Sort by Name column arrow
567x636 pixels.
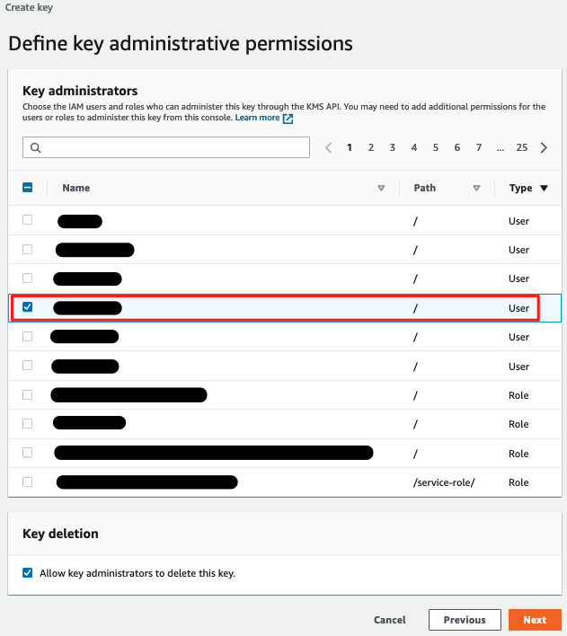(381, 189)
